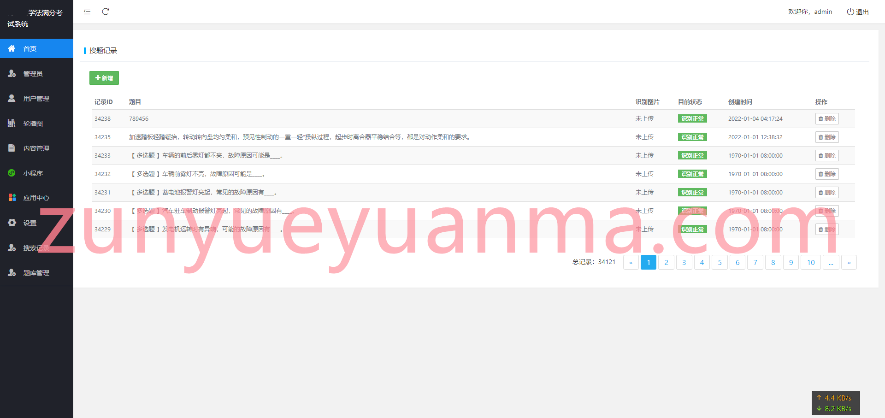Click the 创建时间 column header
This screenshot has height=418, width=885.
point(740,102)
